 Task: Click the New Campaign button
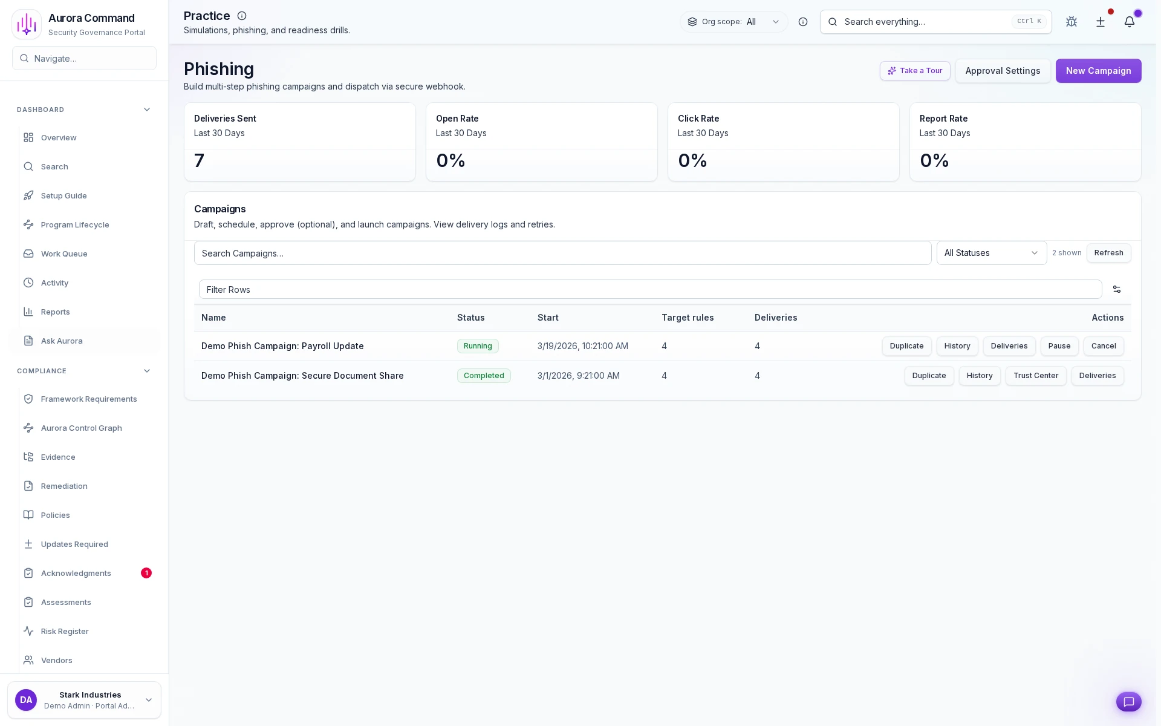(x=1098, y=71)
